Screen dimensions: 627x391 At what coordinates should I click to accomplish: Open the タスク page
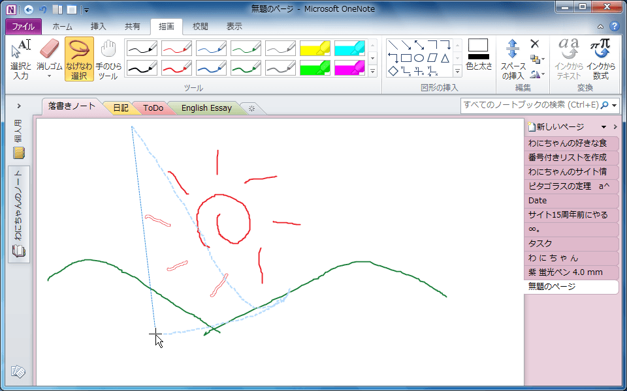click(x=571, y=244)
